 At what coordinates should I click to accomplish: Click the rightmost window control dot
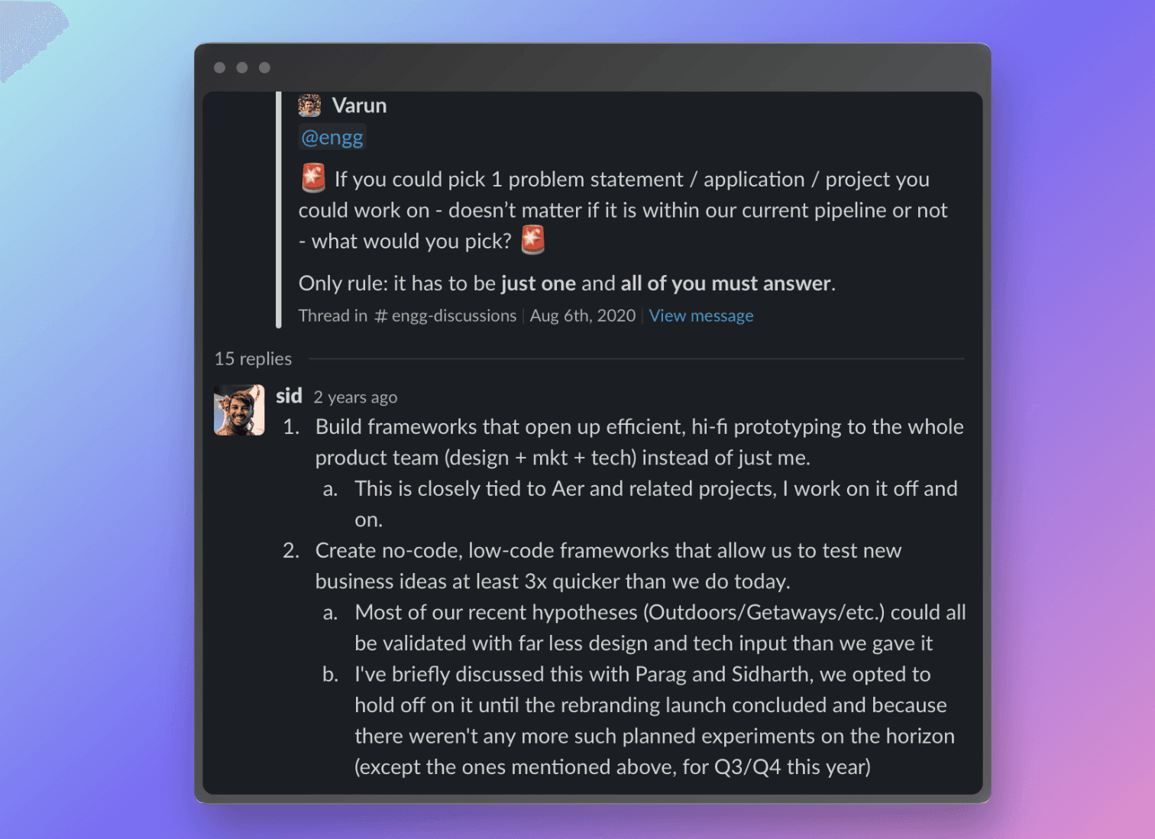[264, 68]
